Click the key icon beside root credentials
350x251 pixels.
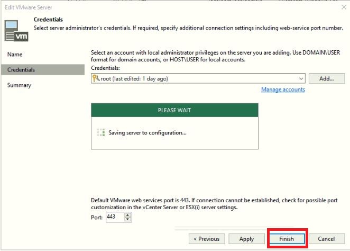point(96,78)
